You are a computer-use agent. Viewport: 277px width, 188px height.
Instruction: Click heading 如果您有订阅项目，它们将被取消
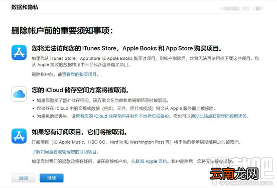[79, 132]
